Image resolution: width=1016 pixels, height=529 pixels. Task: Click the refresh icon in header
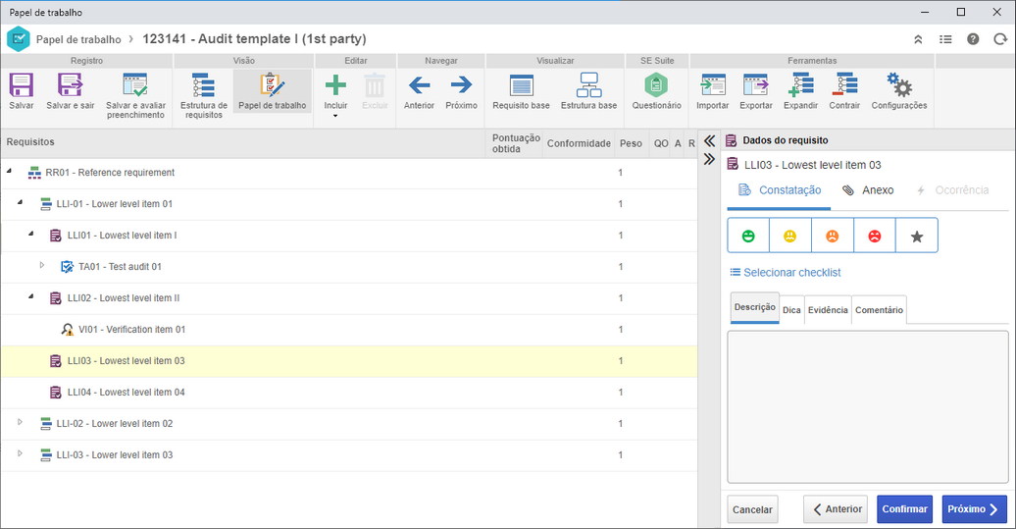(999, 39)
